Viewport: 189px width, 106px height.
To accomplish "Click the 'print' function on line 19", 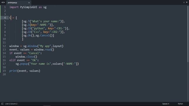I will (13, 71).
